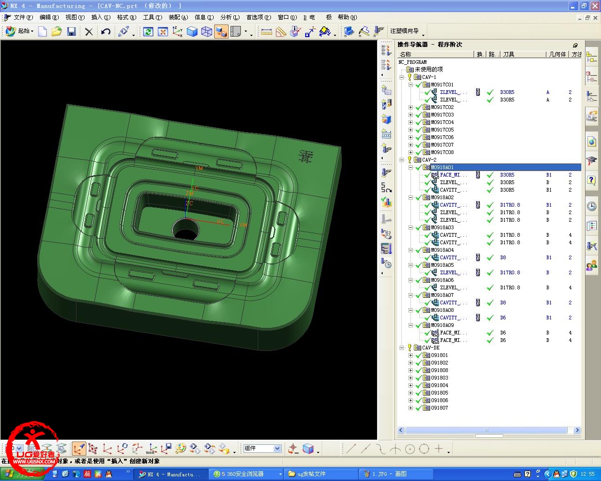This screenshot has height=481, width=601.
Task: Open the Internet Explorer resource bar tab
Action: 592,141
